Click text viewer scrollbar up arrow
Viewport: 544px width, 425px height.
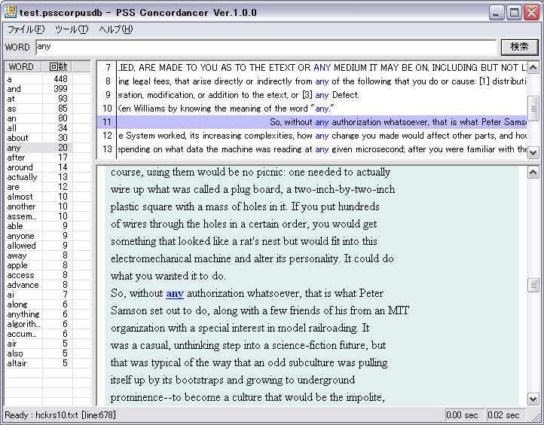point(533,173)
